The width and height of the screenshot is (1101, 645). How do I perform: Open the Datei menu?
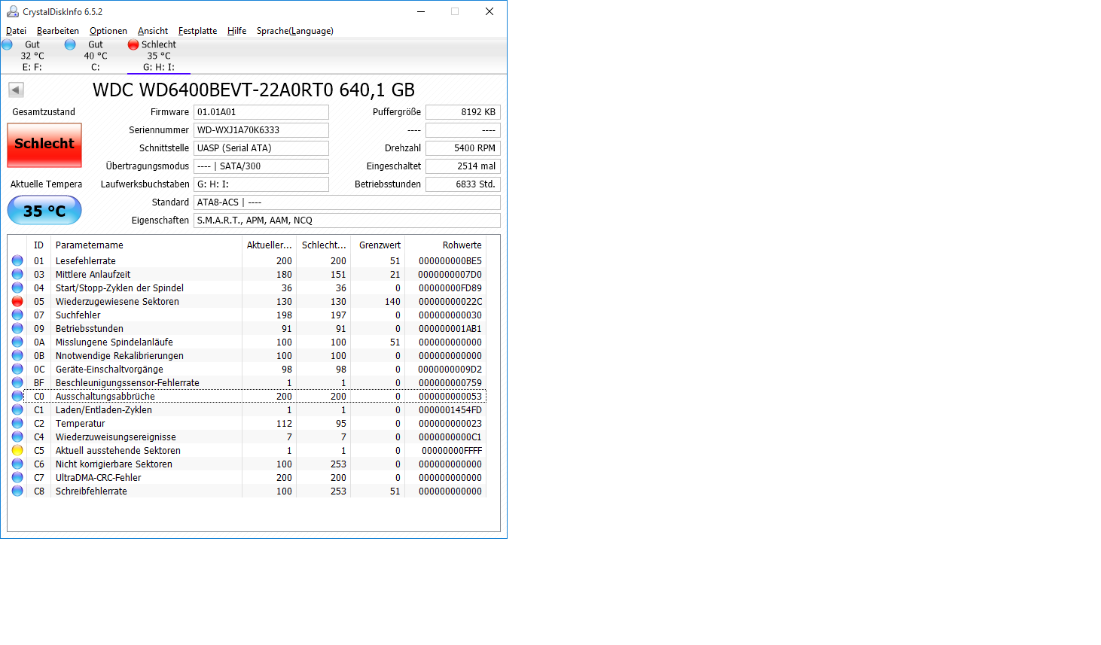coord(16,31)
